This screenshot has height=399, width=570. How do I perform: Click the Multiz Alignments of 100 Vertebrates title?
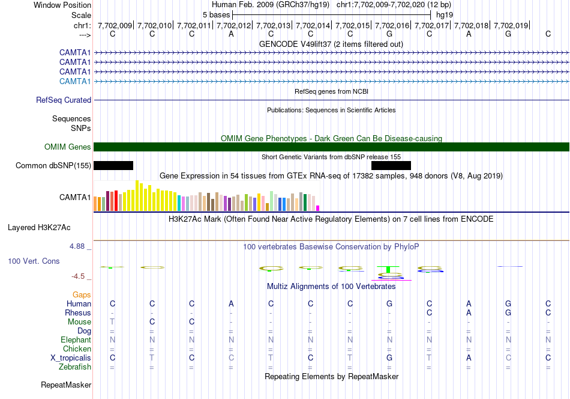point(331,287)
